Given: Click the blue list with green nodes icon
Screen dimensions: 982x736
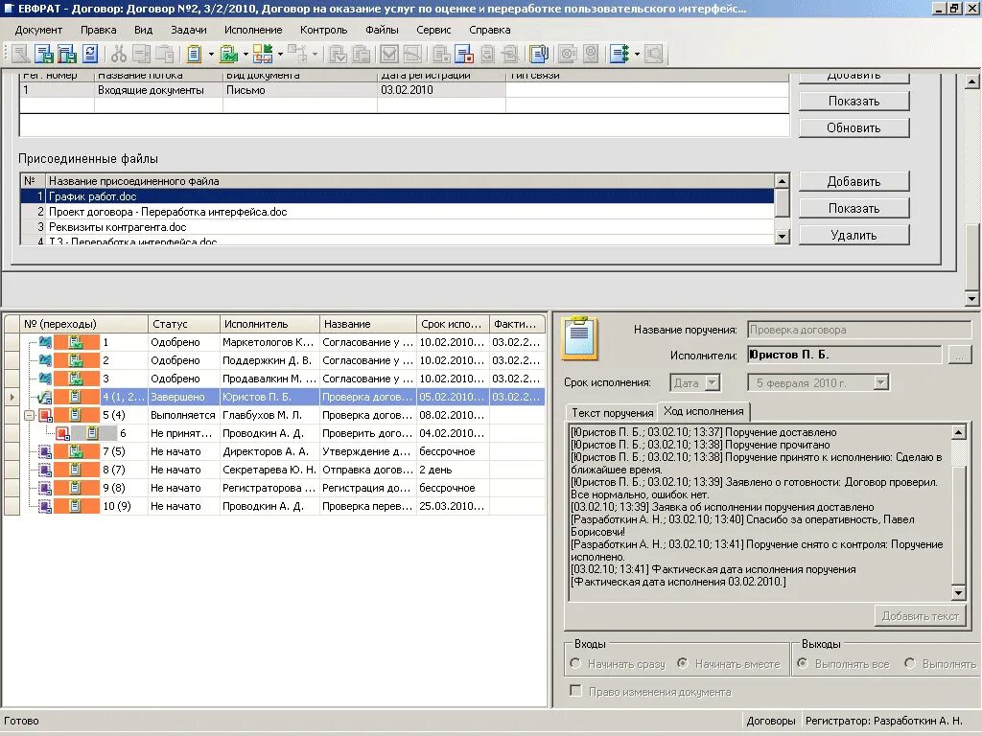Looking at the screenshot, I should coord(620,55).
